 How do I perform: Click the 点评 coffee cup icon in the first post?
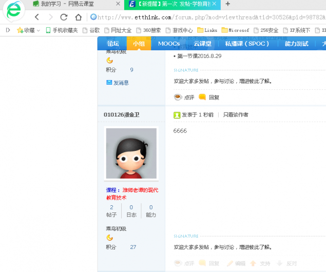point(178,97)
